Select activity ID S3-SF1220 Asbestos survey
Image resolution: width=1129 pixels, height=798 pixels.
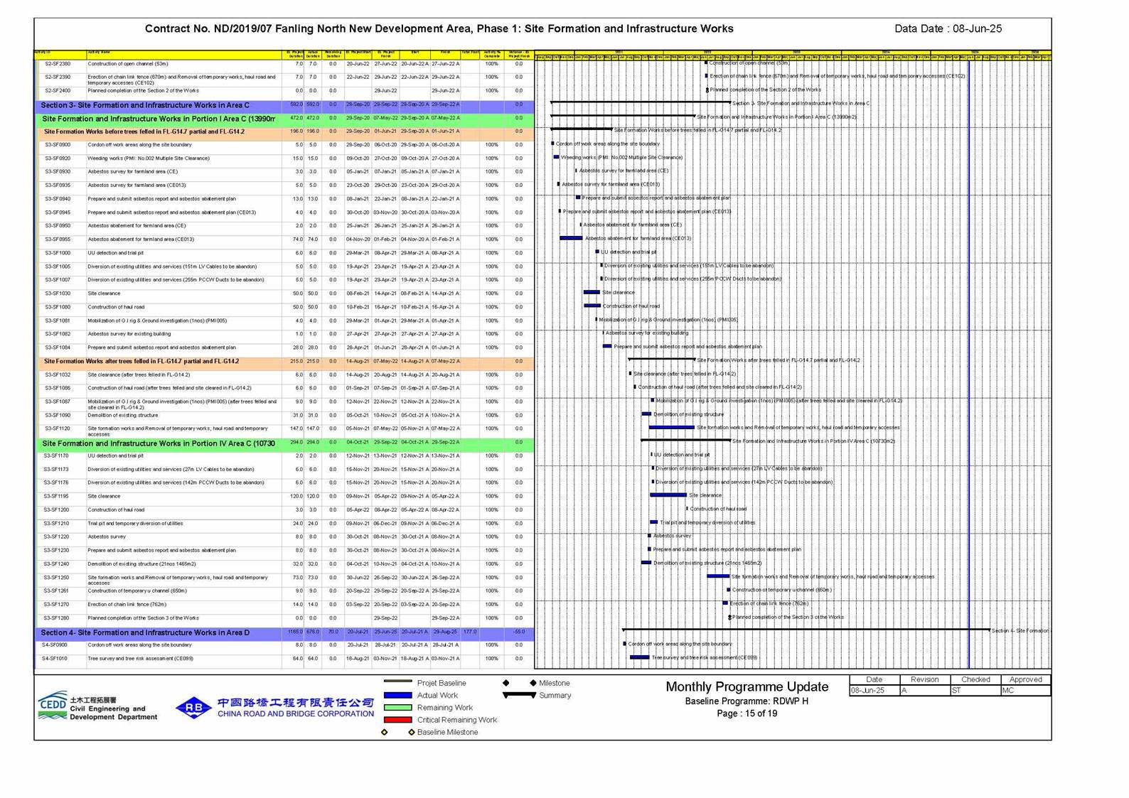pos(56,537)
